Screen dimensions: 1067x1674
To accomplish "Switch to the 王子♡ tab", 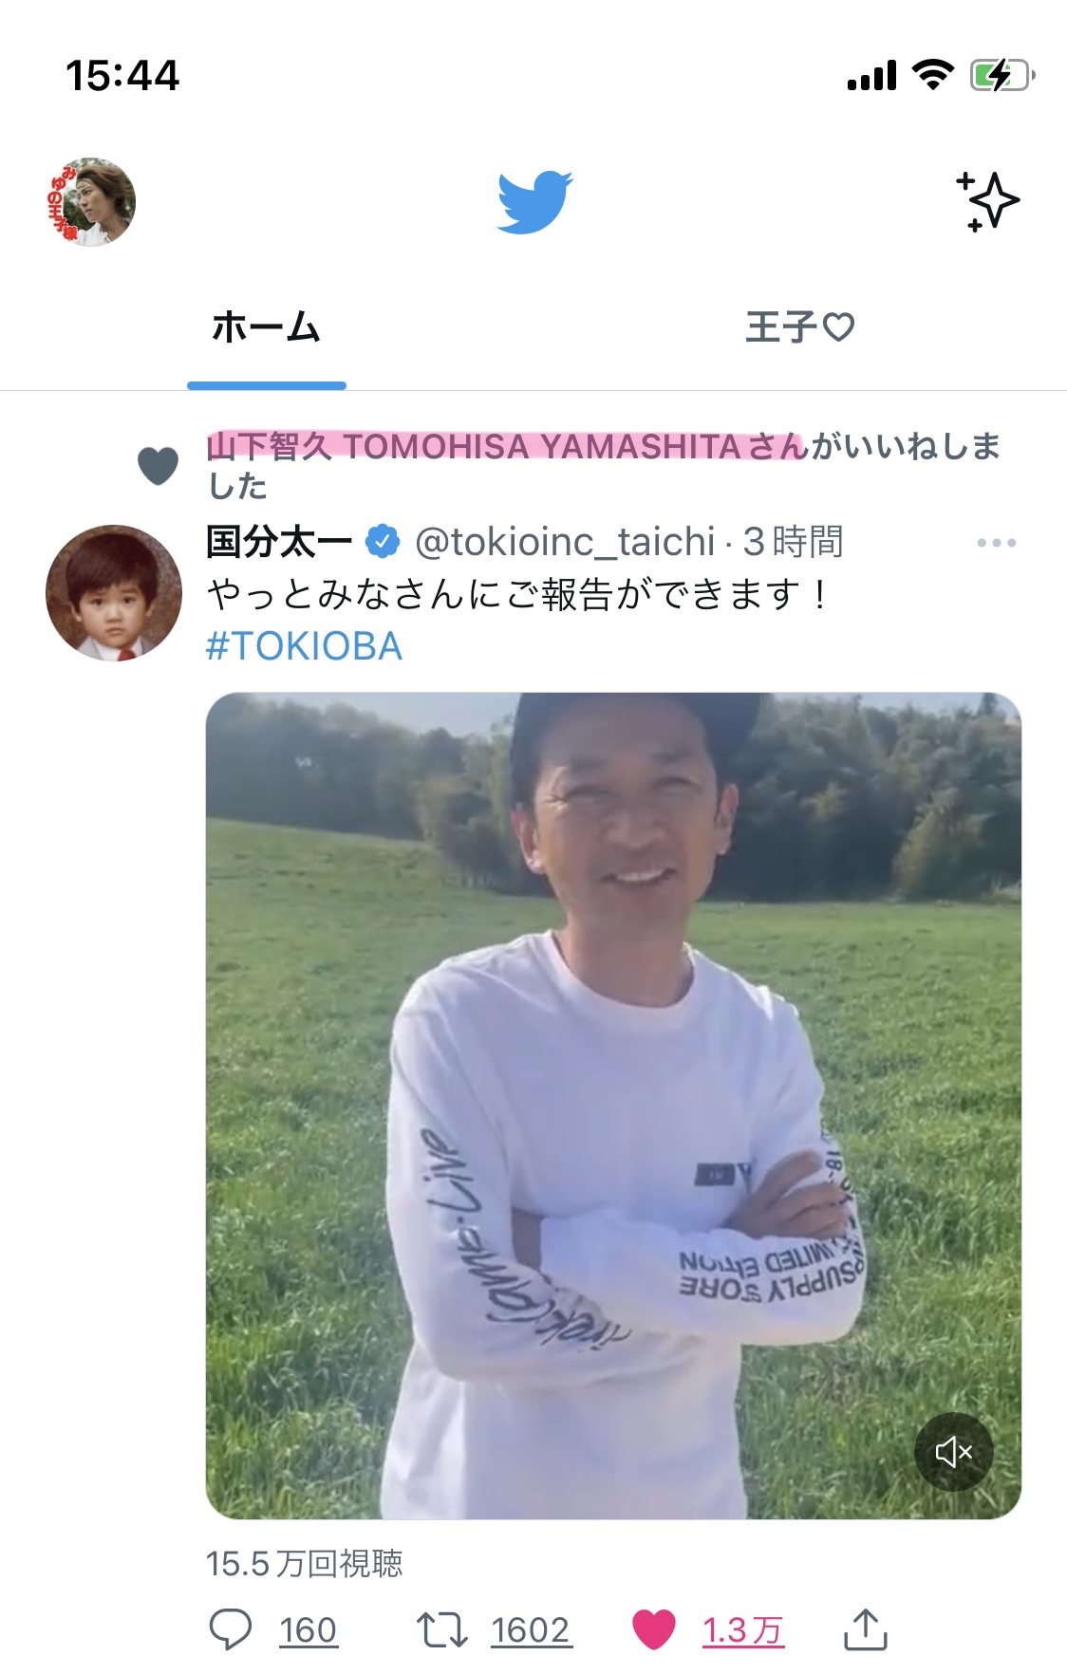I will [800, 326].
